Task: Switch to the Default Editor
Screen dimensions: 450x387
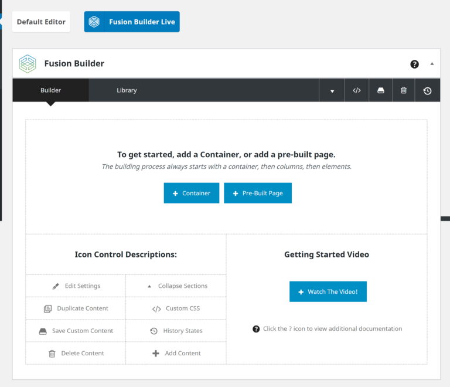Action: click(x=41, y=22)
